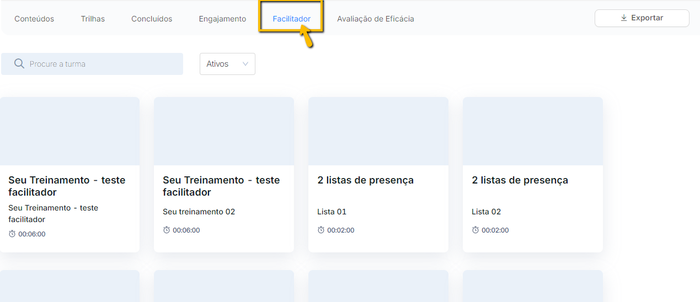
Task: Switch to the Conteúdos tab
Action: [x=34, y=19]
